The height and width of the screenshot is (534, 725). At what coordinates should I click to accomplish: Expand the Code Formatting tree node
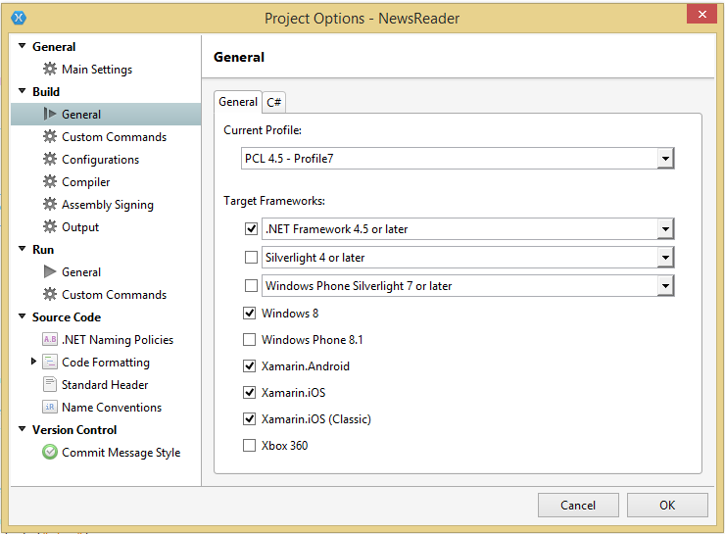[34, 362]
